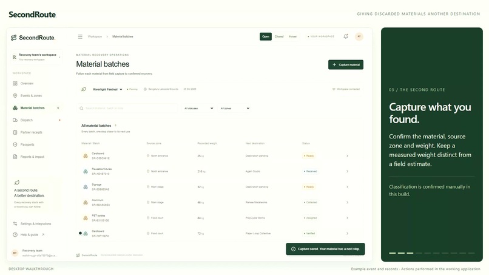Image resolution: width=489 pixels, height=275 pixels.
Task: Click the Your Workspace badge
Action: point(320,36)
